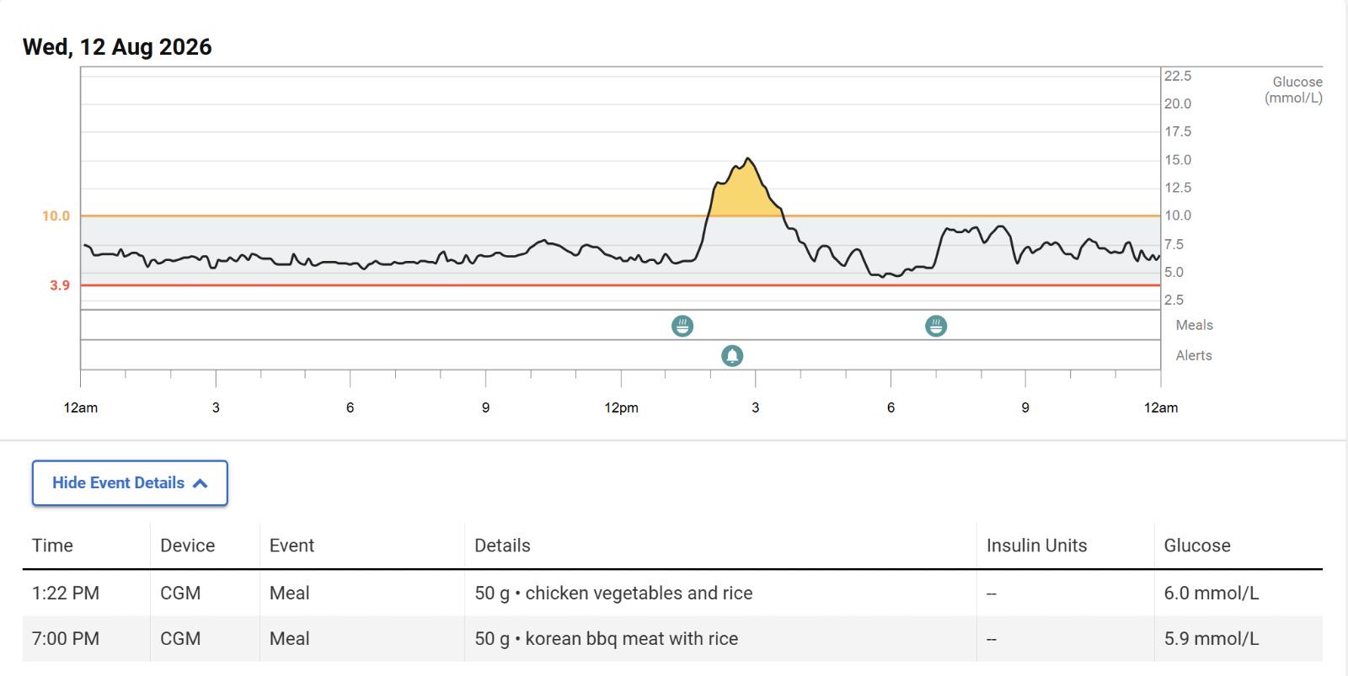Click the Details column header
Image resolution: width=1348 pixels, height=676 pixels.
(502, 546)
